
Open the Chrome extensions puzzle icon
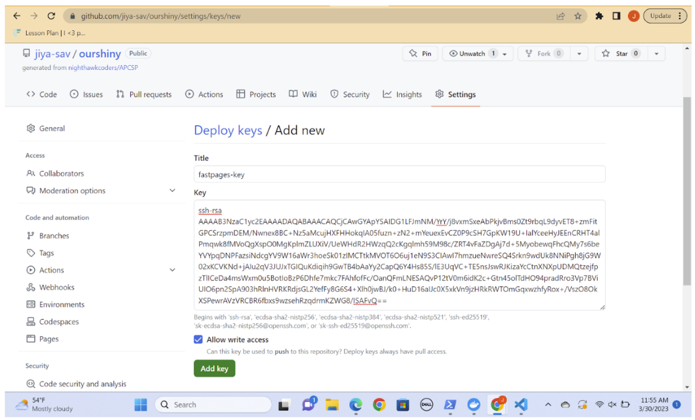[x=599, y=16]
